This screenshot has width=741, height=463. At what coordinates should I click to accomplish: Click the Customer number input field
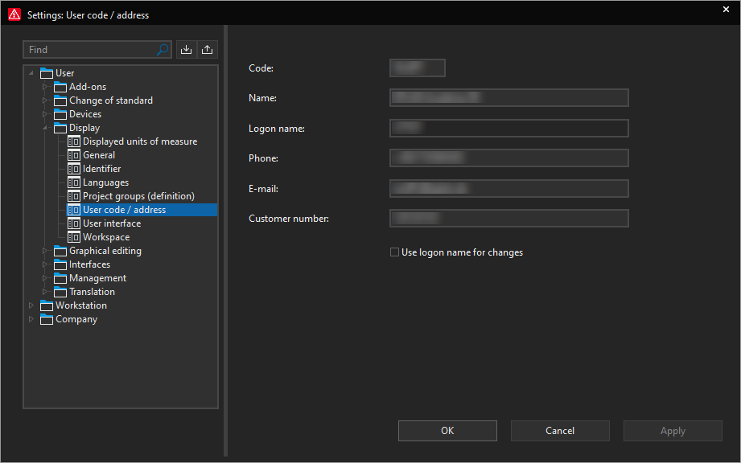(x=508, y=219)
